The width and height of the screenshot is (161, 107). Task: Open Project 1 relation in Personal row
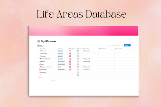pos(87,51)
